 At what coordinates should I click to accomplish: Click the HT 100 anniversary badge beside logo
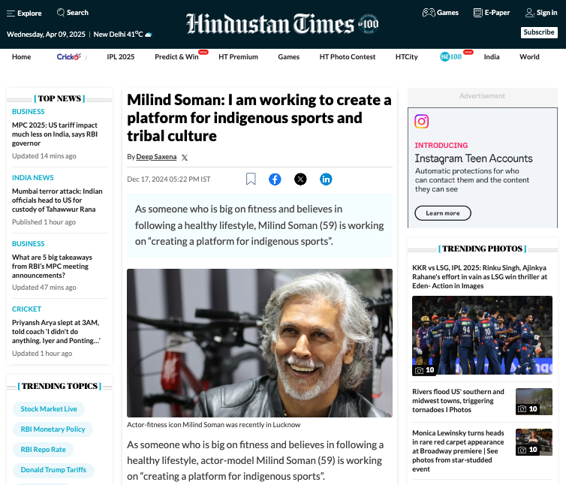(x=368, y=24)
